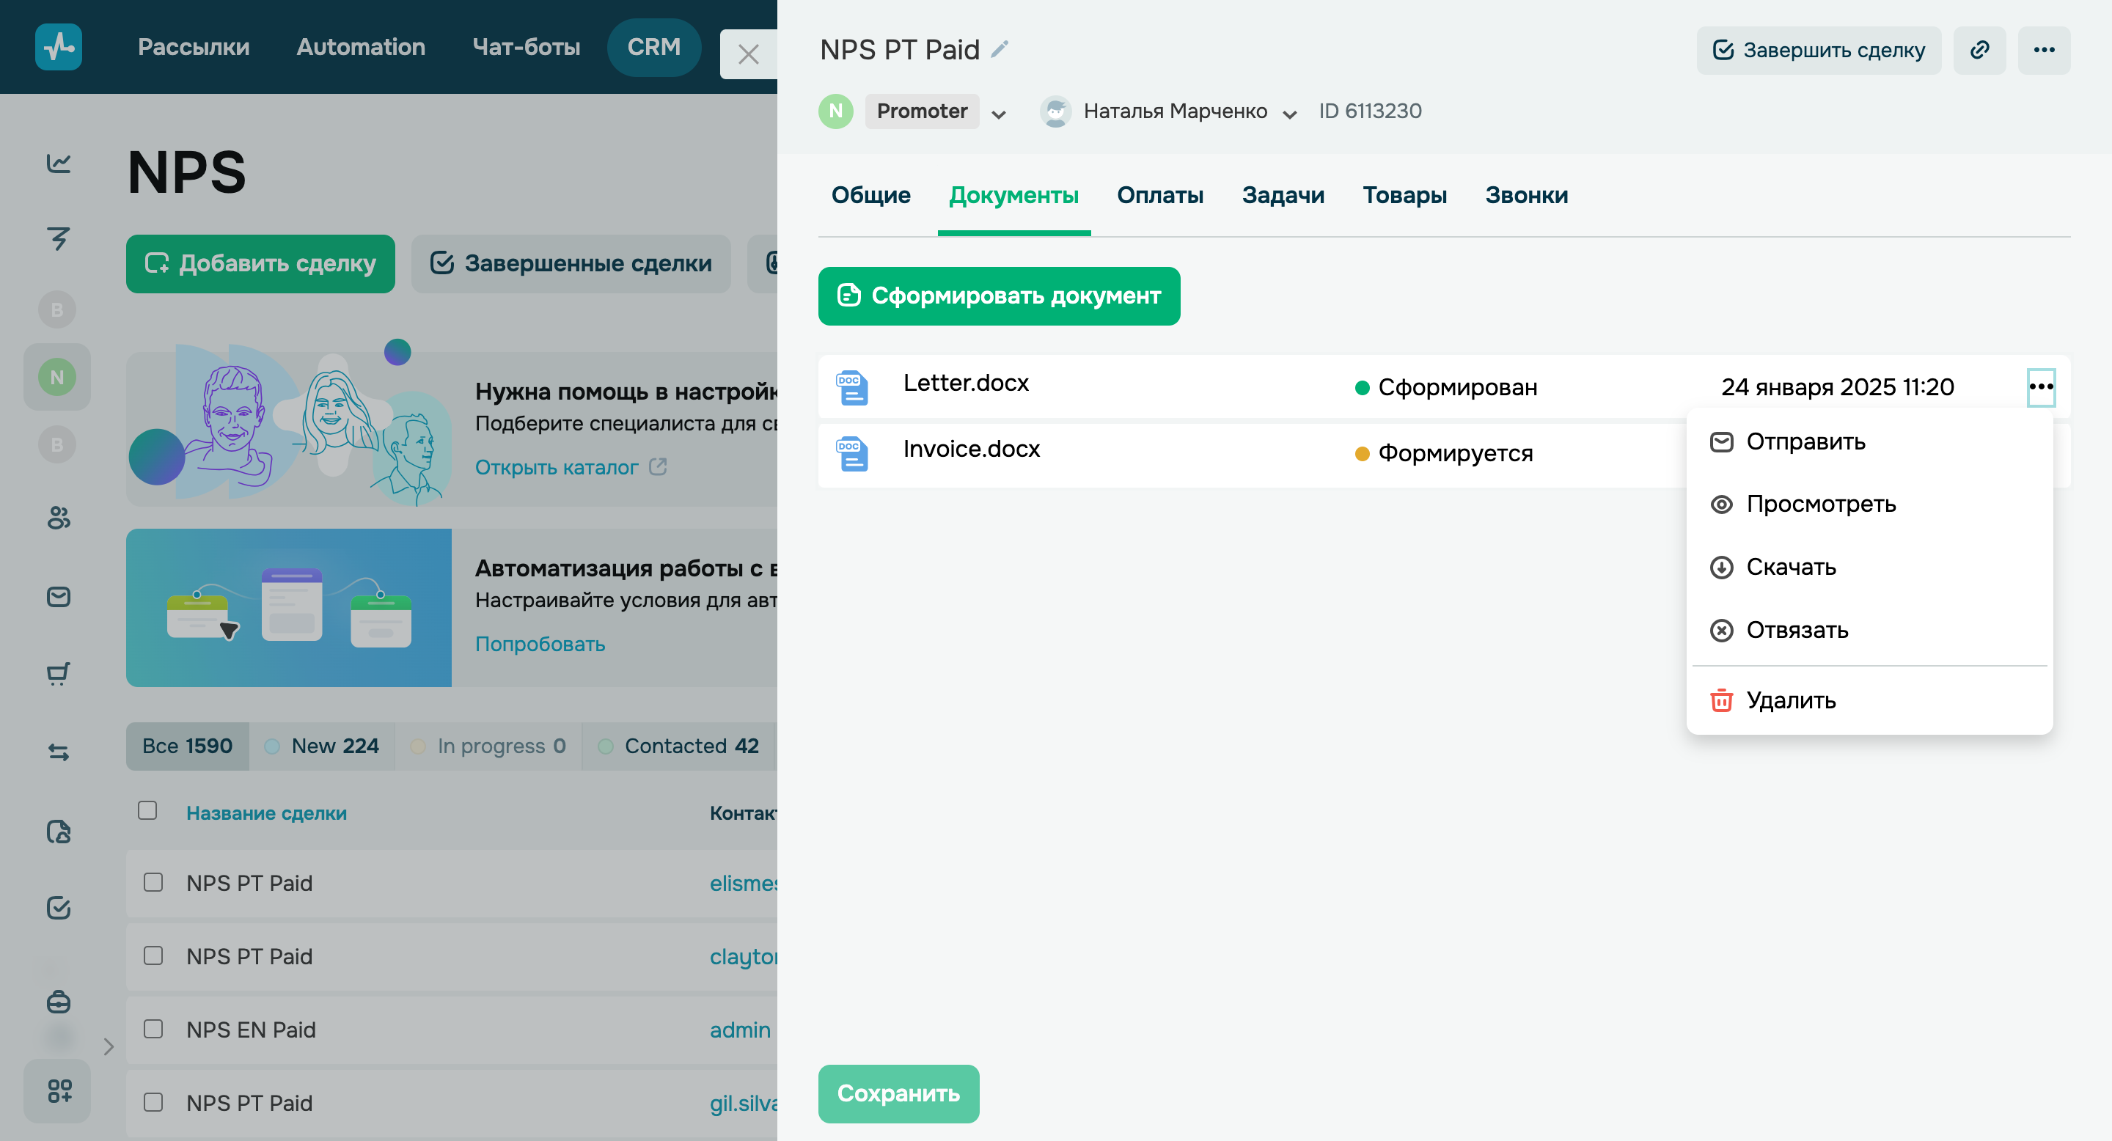This screenshot has width=2112, height=1141.
Task: Open the Открыть каталог link
Action: coord(557,466)
